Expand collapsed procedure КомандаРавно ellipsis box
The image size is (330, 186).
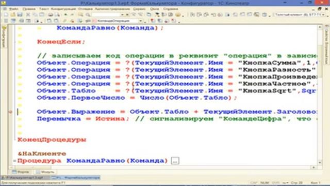pos(175,161)
